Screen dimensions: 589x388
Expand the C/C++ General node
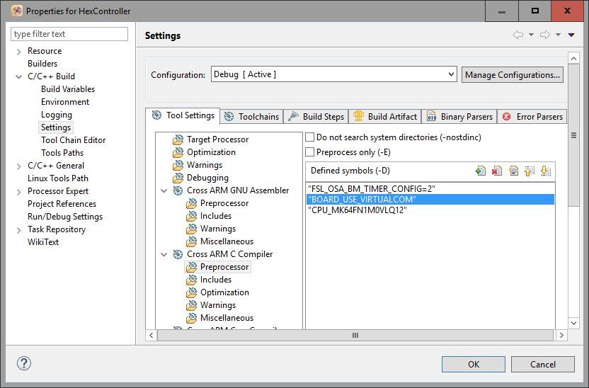click(19, 166)
